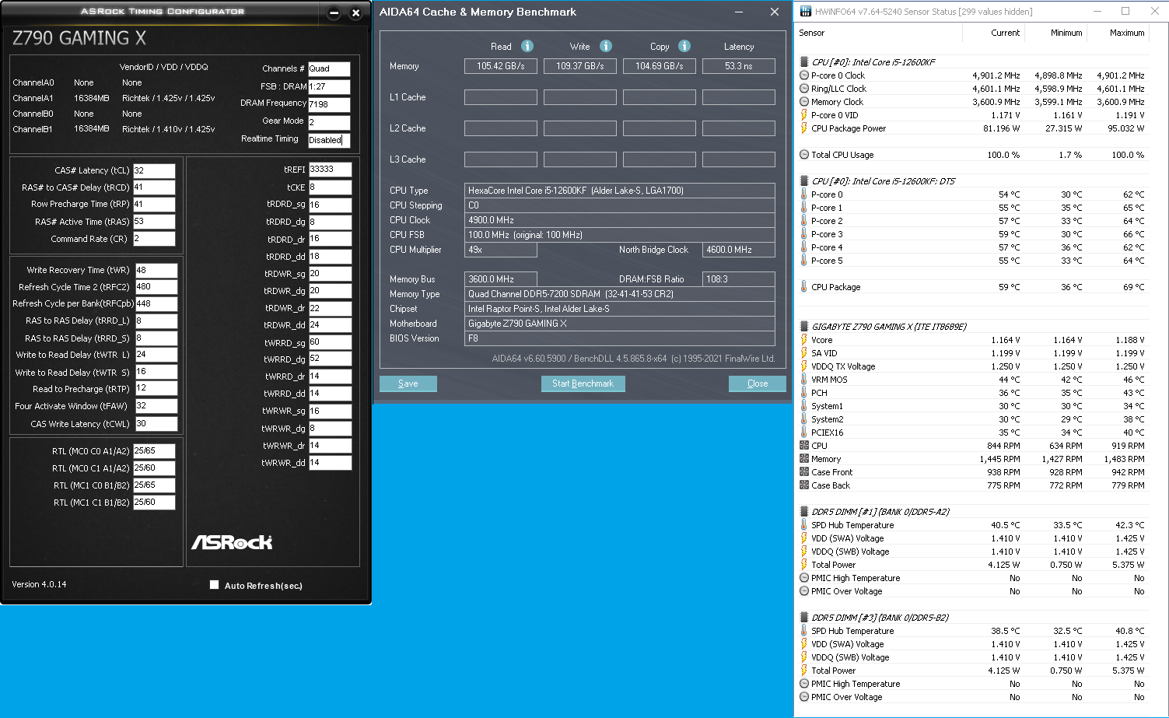
Task: Start the AIDA64 memory benchmark
Action: 583,384
